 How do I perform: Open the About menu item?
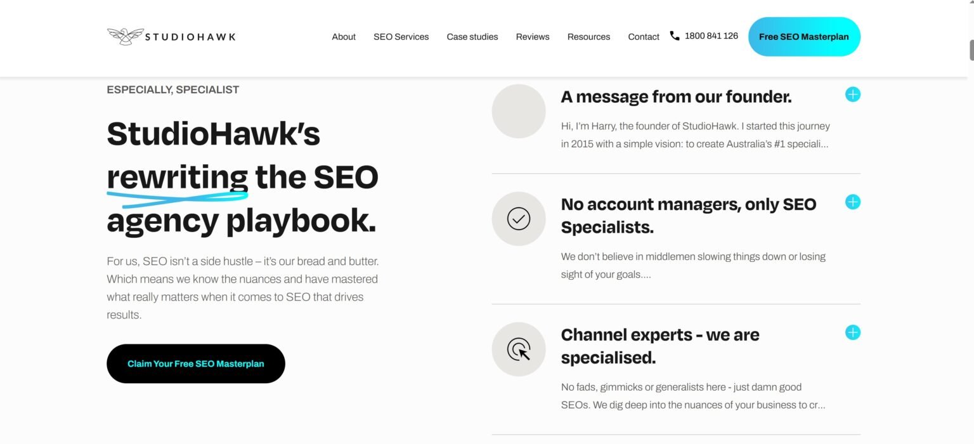[x=344, y=37]
